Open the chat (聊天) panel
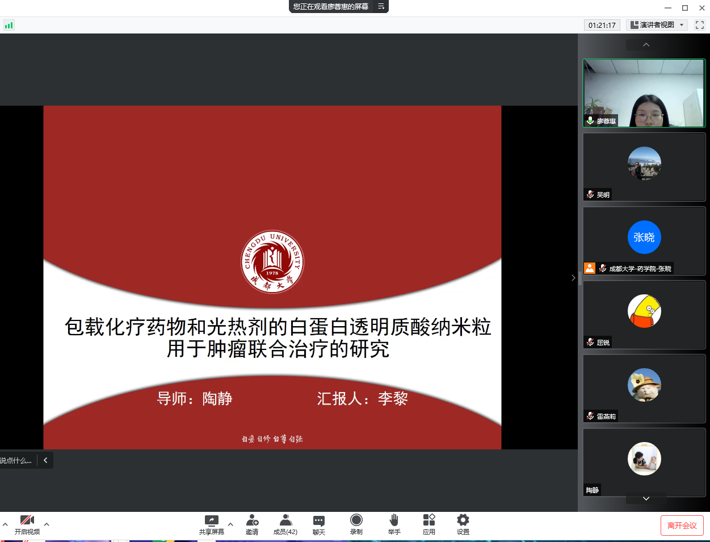This screenshot has height=542, width=710. [x=319, y=524]
